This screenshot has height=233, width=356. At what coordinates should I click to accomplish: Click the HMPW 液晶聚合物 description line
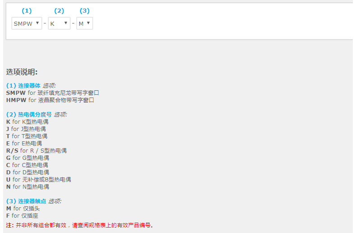(x=50, y=100)
